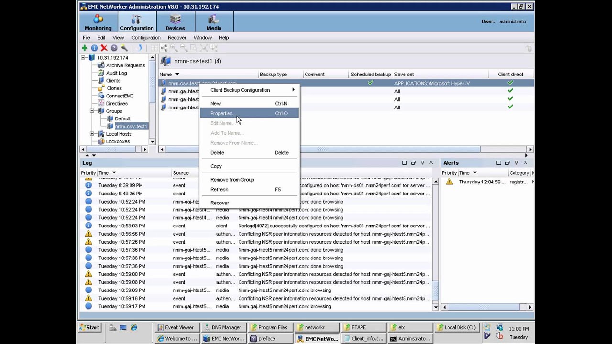Click the Alerts Category column header
612x344 pixels.
(519, 173)
